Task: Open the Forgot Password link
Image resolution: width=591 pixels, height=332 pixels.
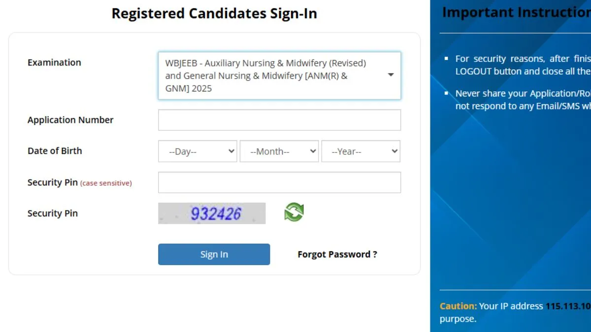Action: [337, 254]
